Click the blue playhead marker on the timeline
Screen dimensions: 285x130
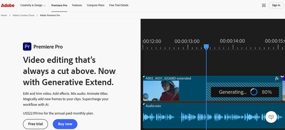[206, 47]
